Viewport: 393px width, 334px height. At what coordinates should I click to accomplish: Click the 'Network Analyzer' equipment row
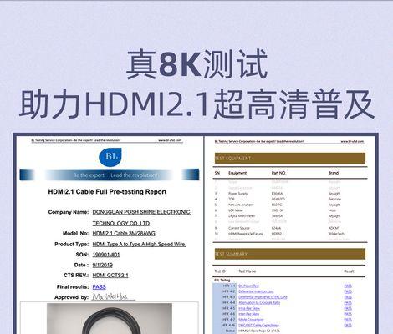coord(290,205)
